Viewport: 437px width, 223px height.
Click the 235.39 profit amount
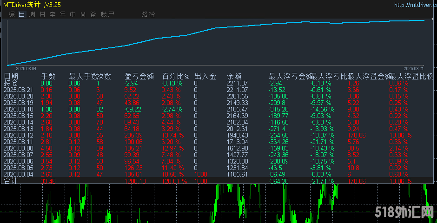[132, 135]
